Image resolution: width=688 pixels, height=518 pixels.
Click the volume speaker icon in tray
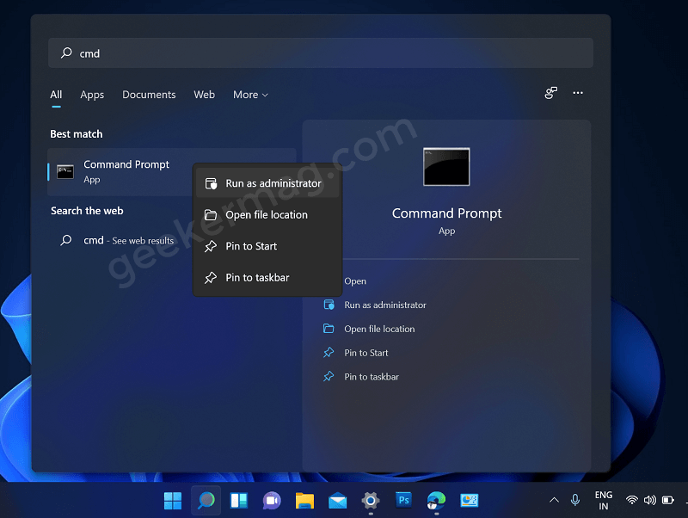(650, 500)
